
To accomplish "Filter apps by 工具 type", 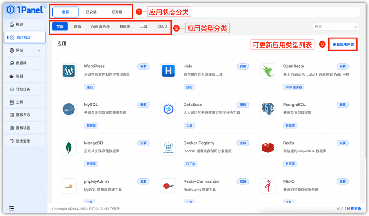I will 144,26.
